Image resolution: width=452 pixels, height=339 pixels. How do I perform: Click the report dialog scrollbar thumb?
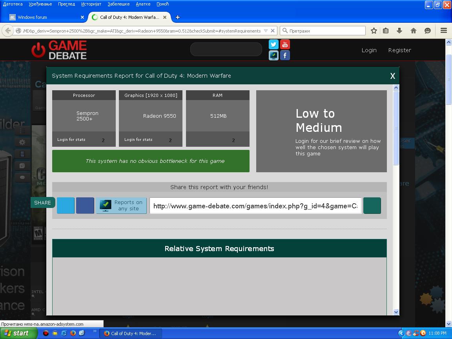[x=396, y=128]
